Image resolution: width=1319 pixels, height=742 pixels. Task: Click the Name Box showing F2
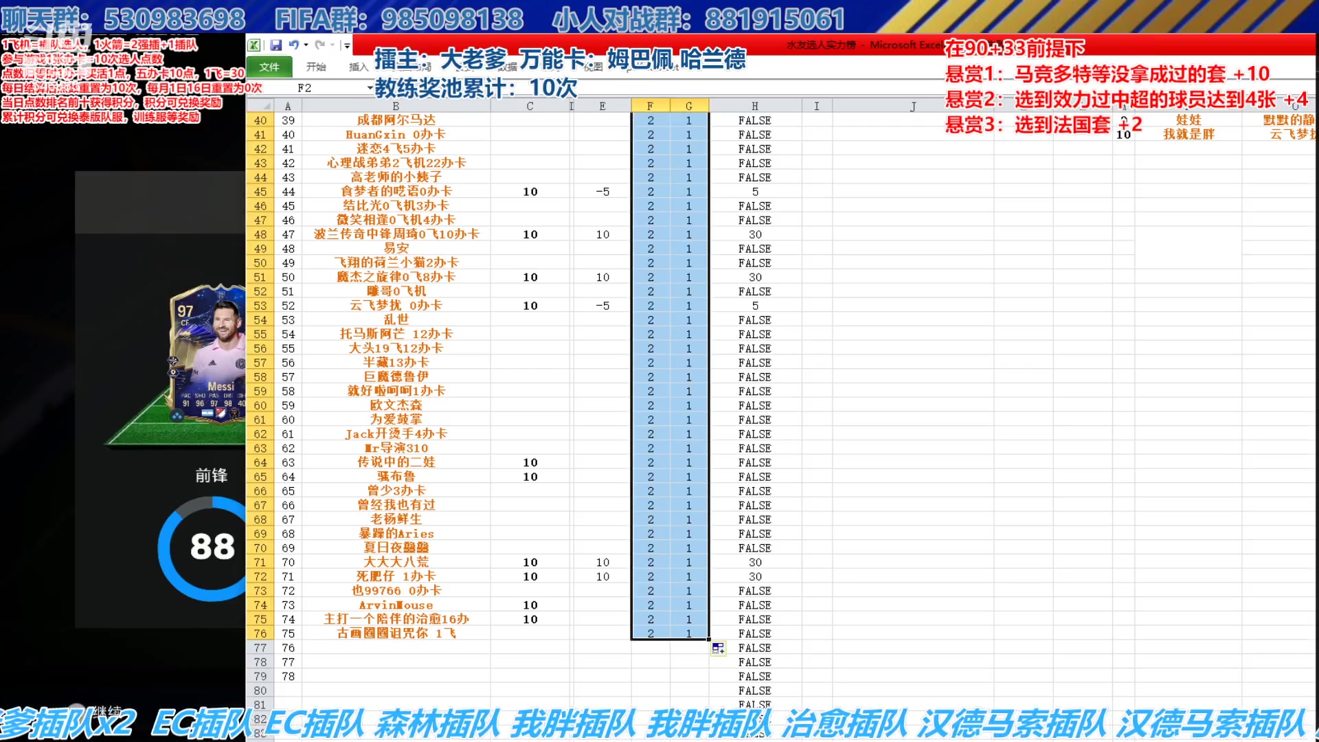(x=305, y=88)
